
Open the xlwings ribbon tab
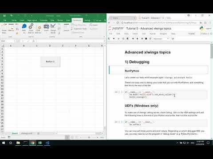(x=87, y=20)
